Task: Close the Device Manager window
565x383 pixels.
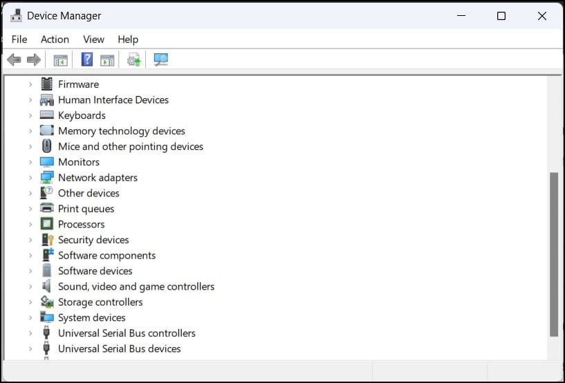Action: point(542,16)
